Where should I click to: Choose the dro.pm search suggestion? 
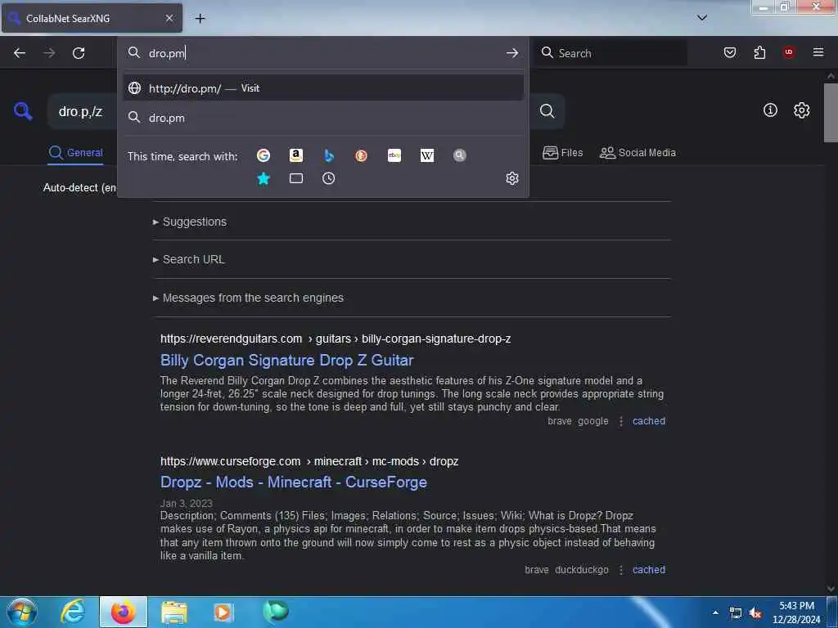pyautogui.click(x=323, y=118)
